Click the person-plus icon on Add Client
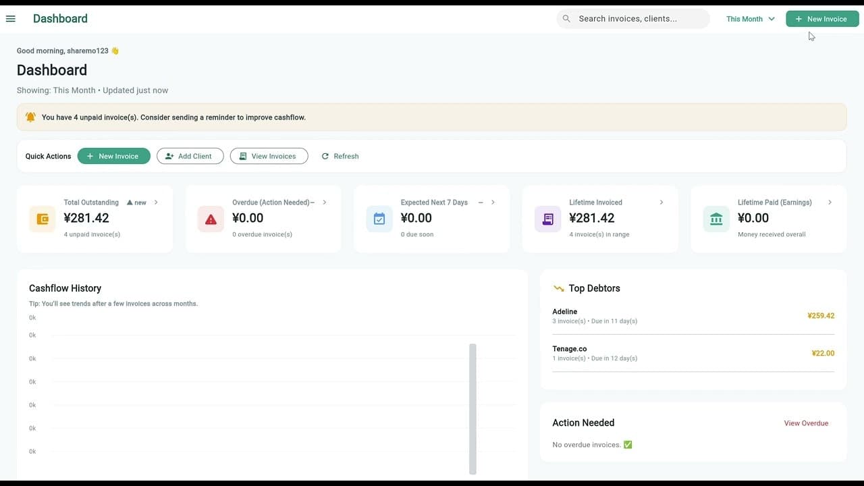Screen dimensions: 864x486 point(169,156)
